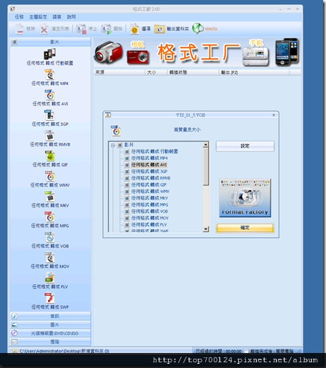Select the sidebar 轉成 GIF icon

click(49, 156)
